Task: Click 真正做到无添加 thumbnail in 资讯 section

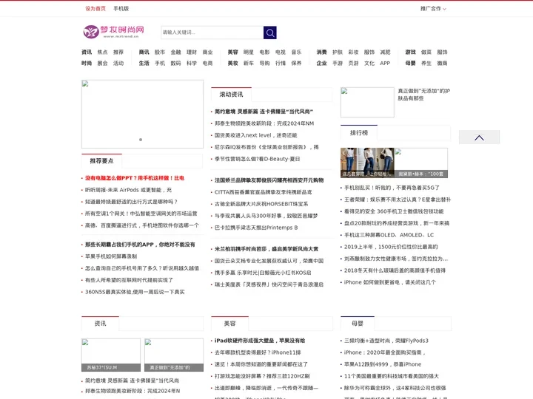Action: (x=174, y=355)
